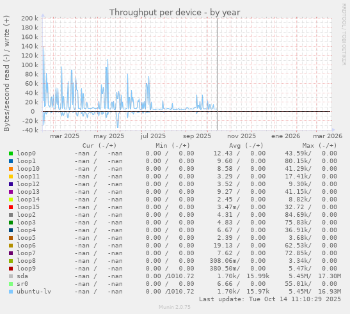This screenshot has width=350, height=314.
Task: Click the loop6 olive-gold color swatch
Action: pyautogui.click(x=11, y=246)
